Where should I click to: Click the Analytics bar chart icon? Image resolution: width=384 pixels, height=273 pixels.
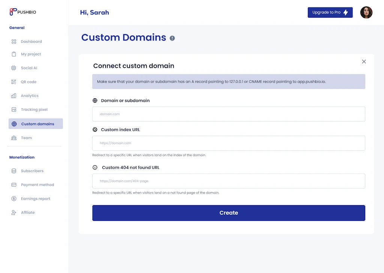[14, 96]
